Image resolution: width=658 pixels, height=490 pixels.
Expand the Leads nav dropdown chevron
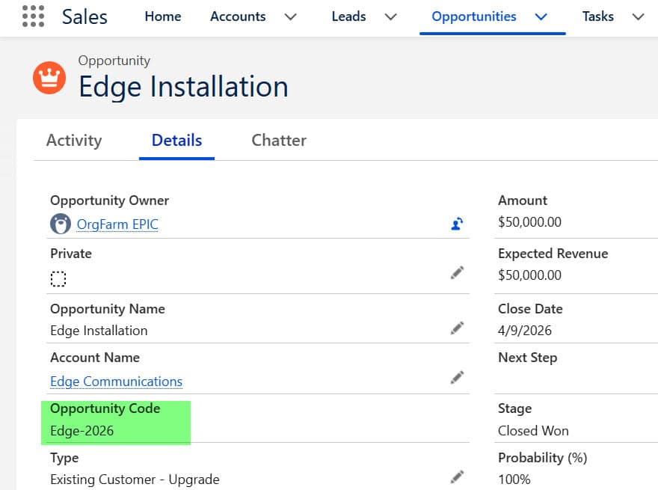click(x=390, y=16)
